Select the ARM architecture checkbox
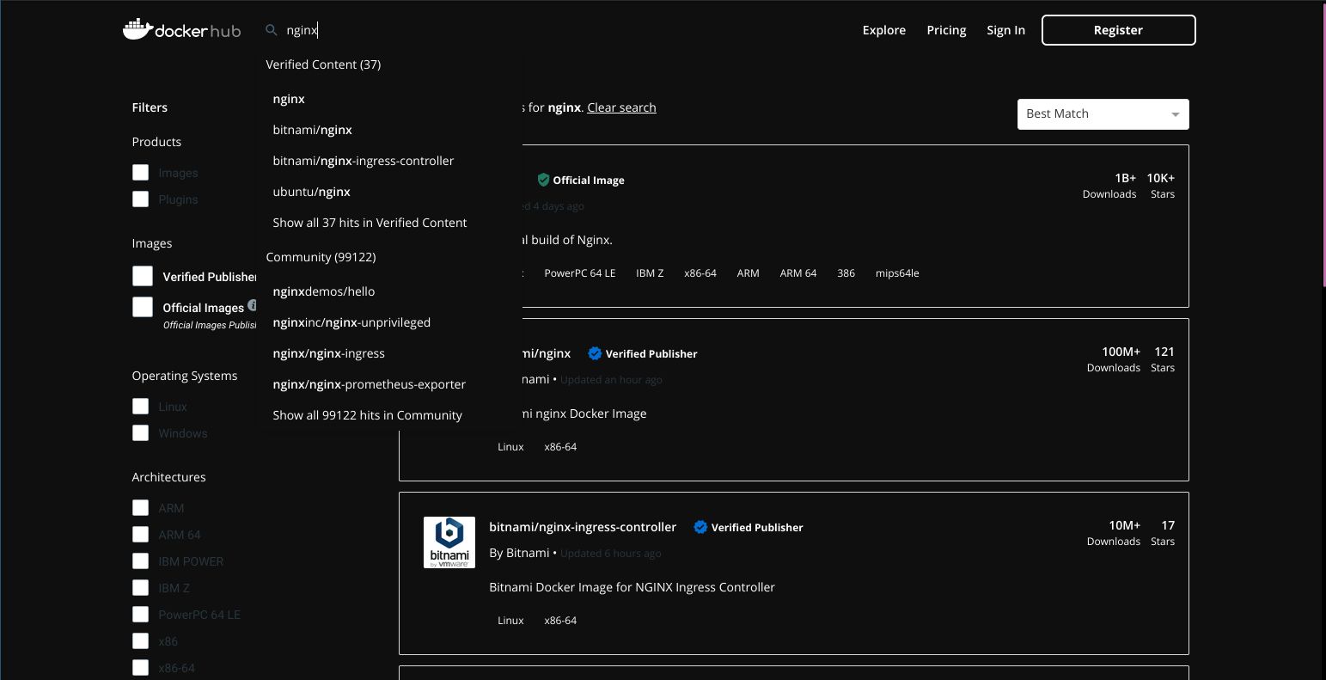1326x680 pixels. click(x=140, y=508)
